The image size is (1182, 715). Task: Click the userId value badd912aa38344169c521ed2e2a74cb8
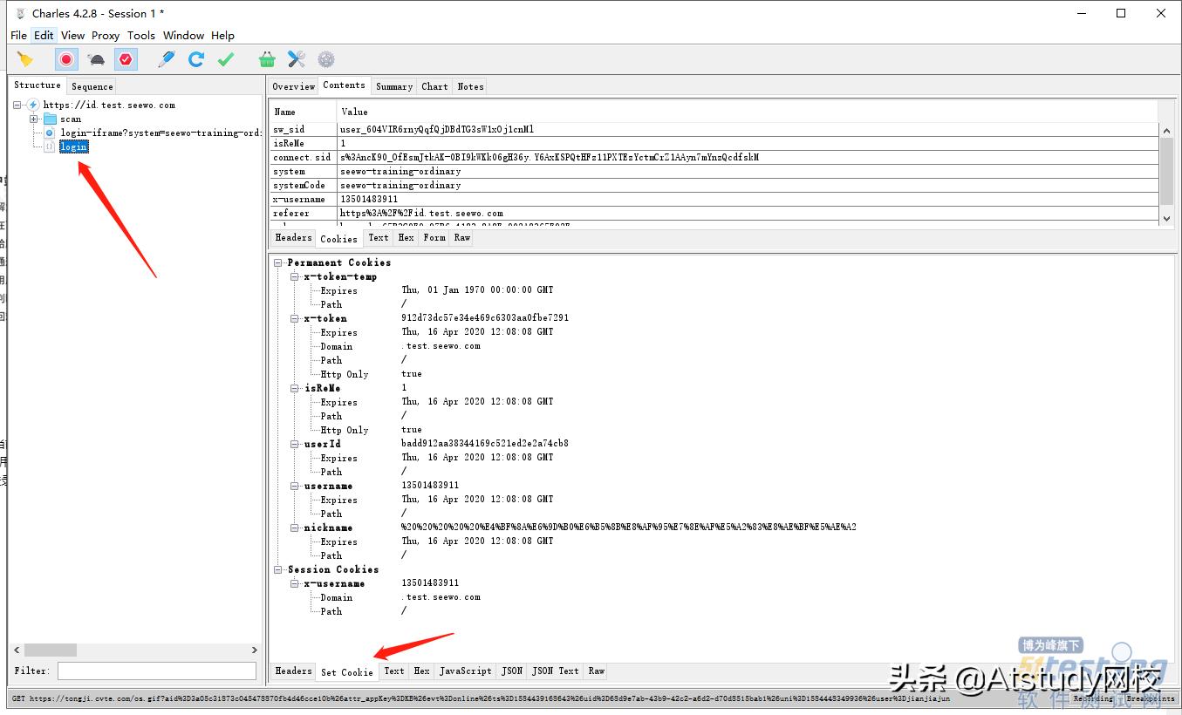point(485,444)
